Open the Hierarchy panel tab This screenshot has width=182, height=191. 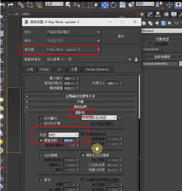pyautogui.click(x=158, y=15)
